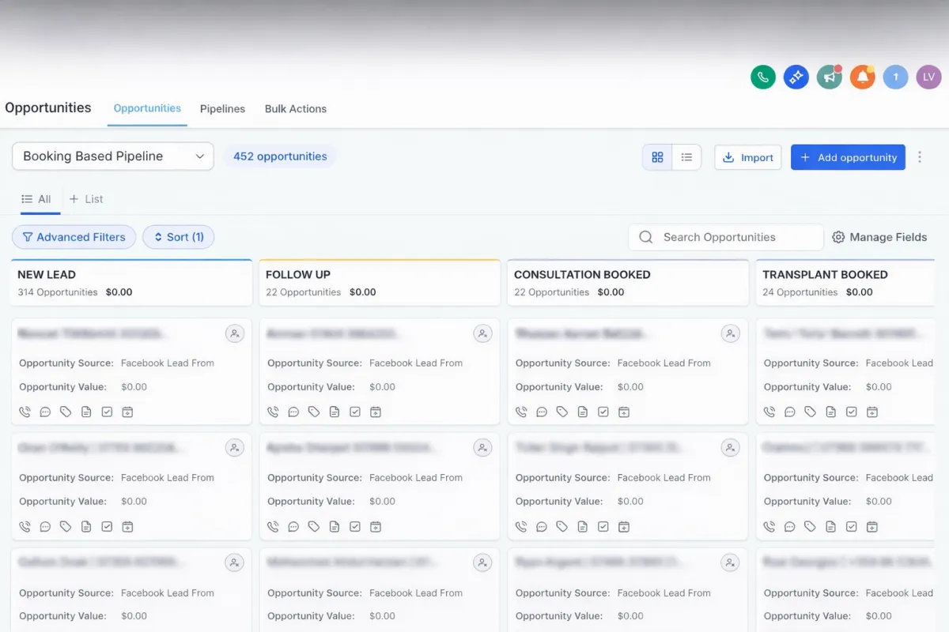The width and height of the screenshot is (949, 632).
Task: Click phone icon on first New Lead card
Action: tap(25, 412)
